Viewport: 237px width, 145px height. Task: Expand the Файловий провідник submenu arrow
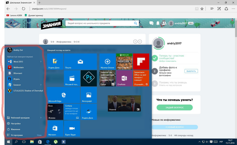tap(41, 118)
